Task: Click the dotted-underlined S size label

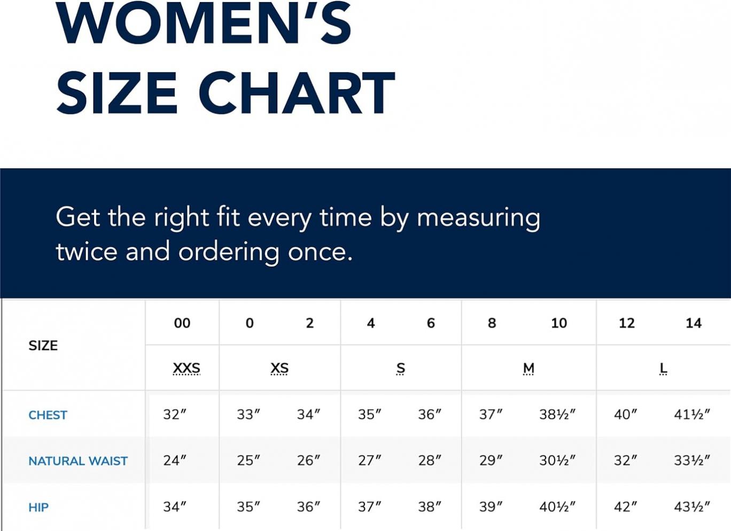Action: point(401,369)
